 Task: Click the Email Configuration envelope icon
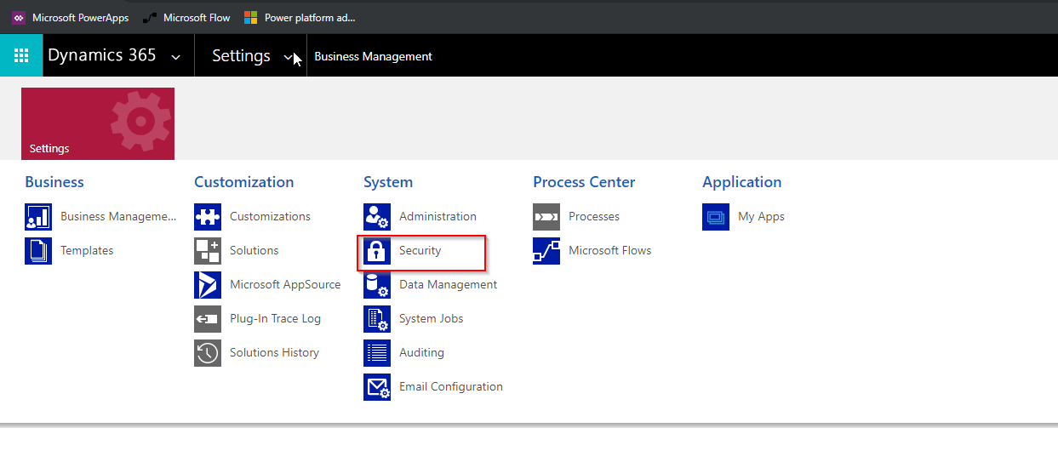coord(377,387)
